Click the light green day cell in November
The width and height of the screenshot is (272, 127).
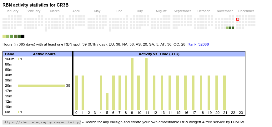(228, 28)
